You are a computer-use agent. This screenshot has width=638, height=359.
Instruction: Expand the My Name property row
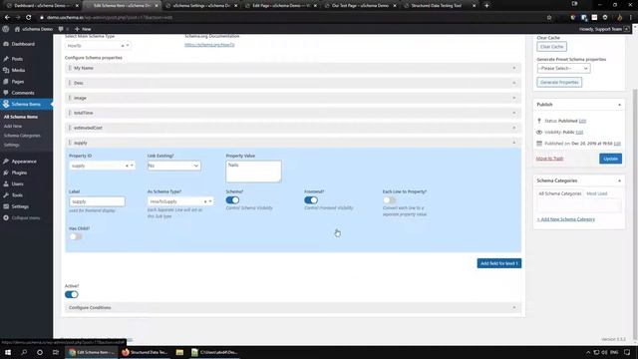293,68
